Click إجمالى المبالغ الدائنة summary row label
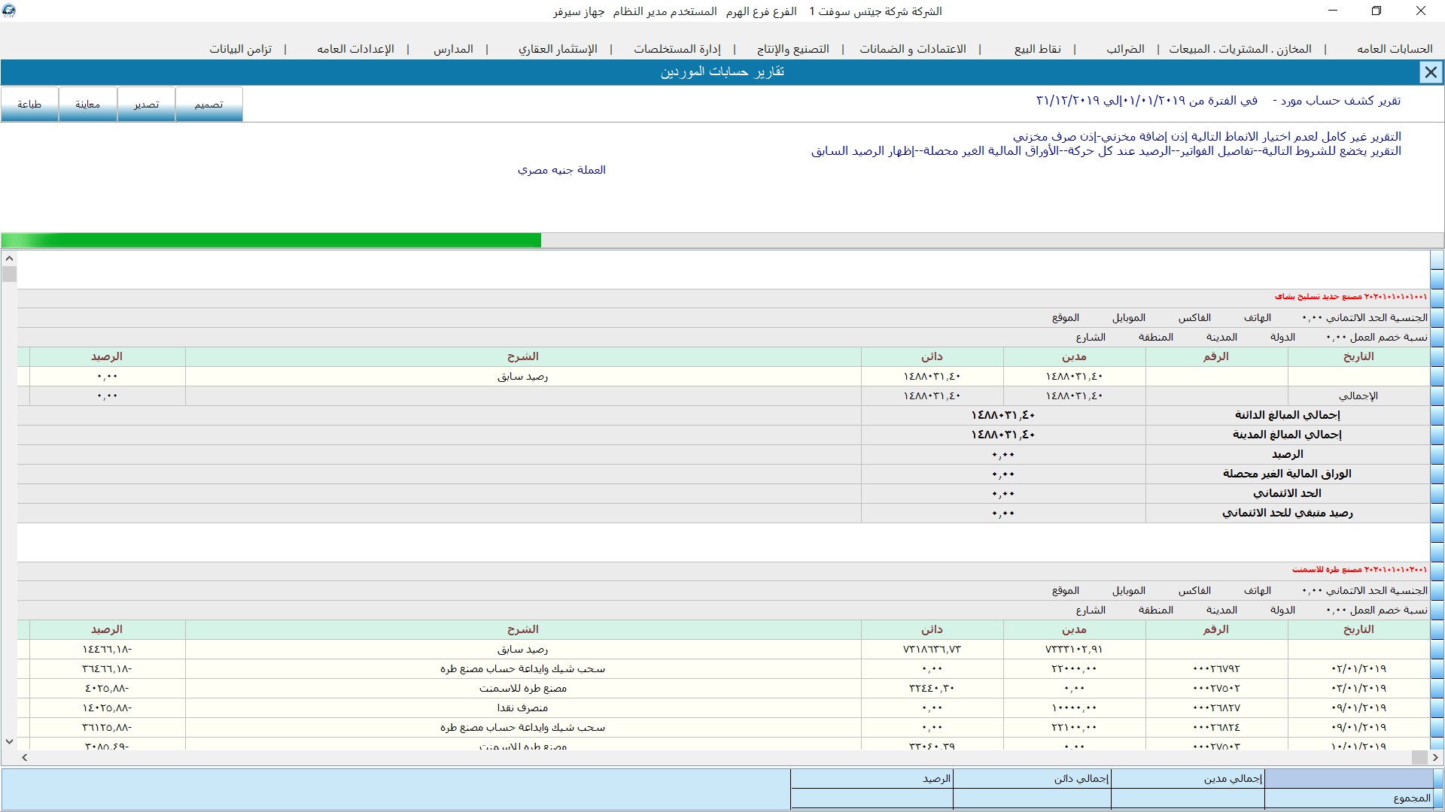This screenshot has width=1445, height=812. (x=1287, y=415)
